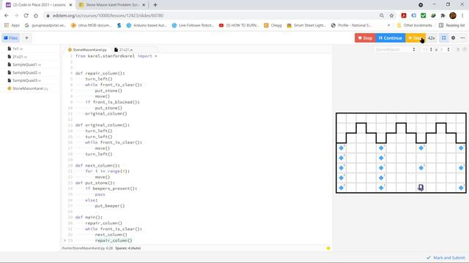The image size is (469, 263).
Task: Click the green sphere extension icon
Action: (x=433, y=15)
